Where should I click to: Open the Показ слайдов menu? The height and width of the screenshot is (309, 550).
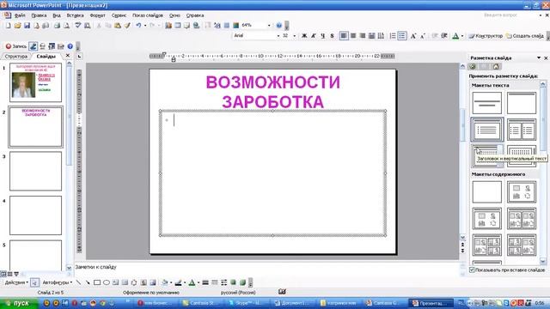pyautogui.click(x=148, y=15)
